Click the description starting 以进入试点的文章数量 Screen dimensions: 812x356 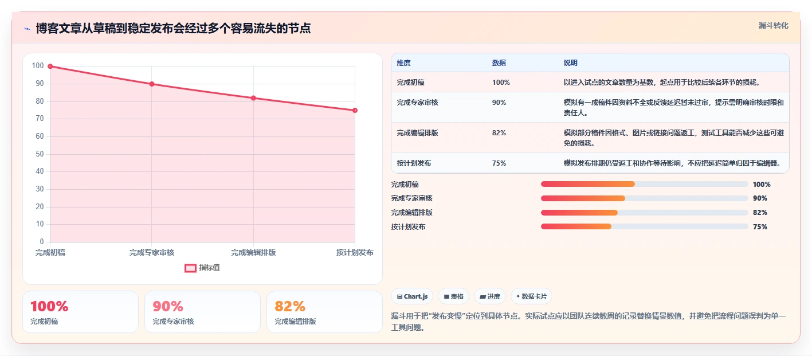[662, 83]
